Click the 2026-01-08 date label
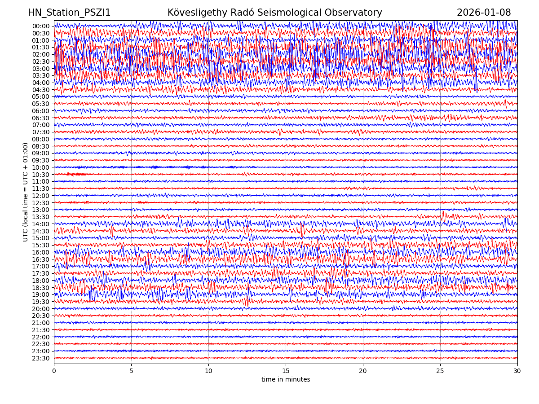Image resolution: width=539 pixels, height=404 pixels. (x=484, y=13)
